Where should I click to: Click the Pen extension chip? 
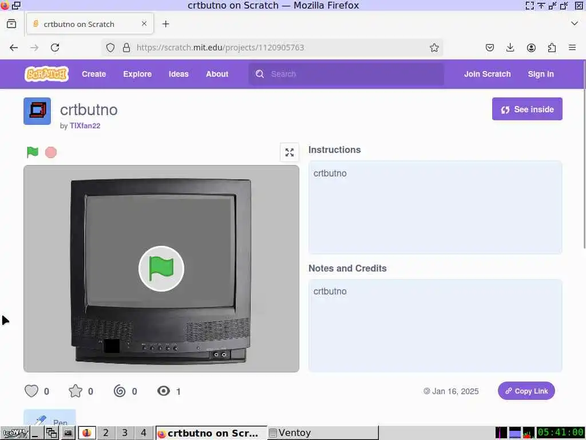tap(50, 418)
